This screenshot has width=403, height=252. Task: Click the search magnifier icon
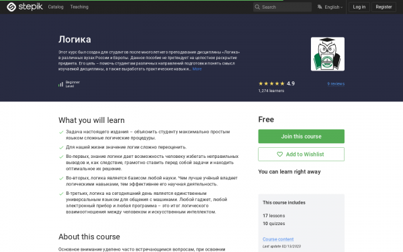257,7
